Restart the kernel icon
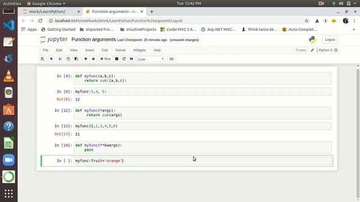Screen dimensions: 360x202 (x=124, y=59)
